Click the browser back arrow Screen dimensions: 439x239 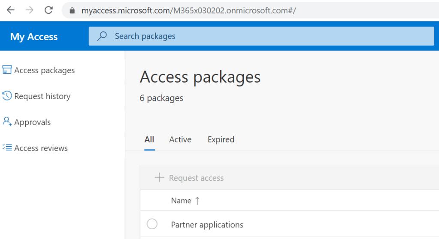[10, 10]
